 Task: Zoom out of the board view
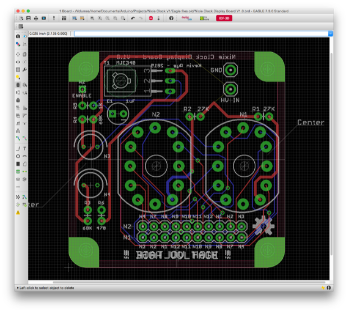[x=107, y=18]
